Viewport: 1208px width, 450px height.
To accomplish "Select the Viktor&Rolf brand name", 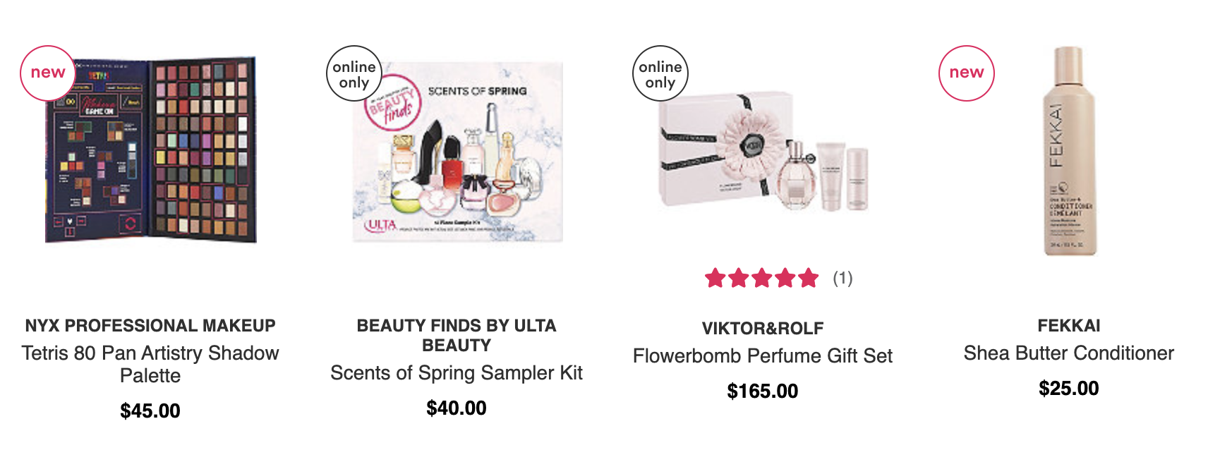I will [x=763, y=329].
